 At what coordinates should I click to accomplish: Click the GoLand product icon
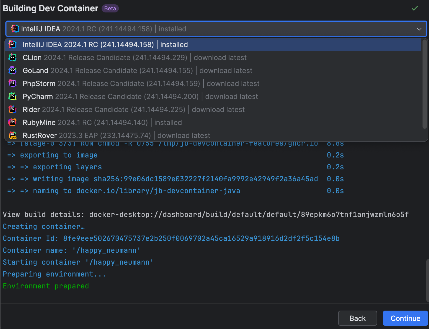(x=12, y=70)
